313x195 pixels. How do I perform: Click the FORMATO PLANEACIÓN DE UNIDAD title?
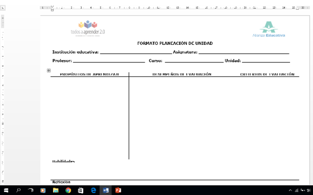point(175,43)
